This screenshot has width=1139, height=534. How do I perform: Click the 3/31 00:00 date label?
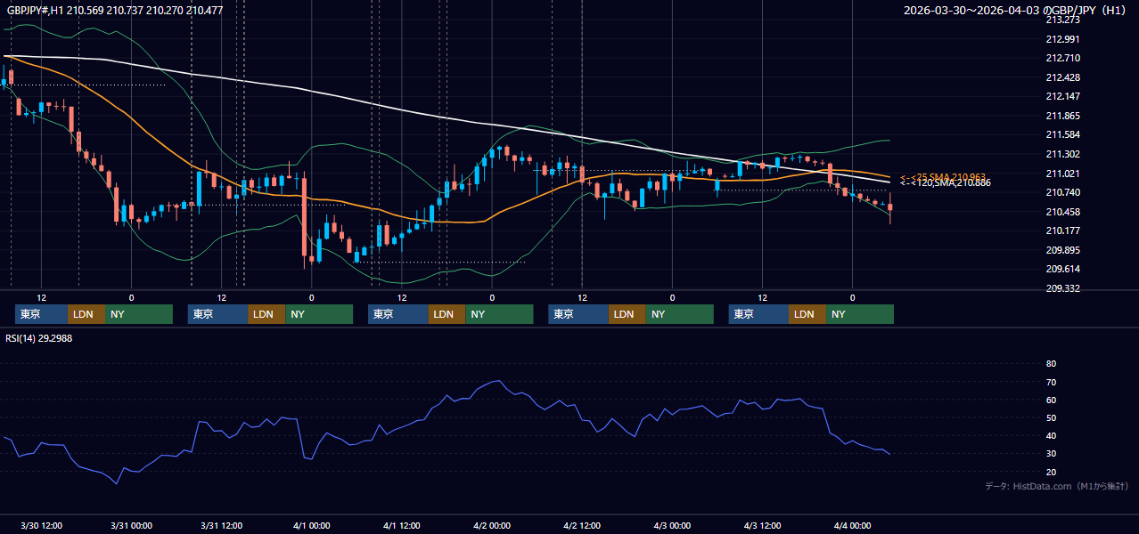point(131,525)
